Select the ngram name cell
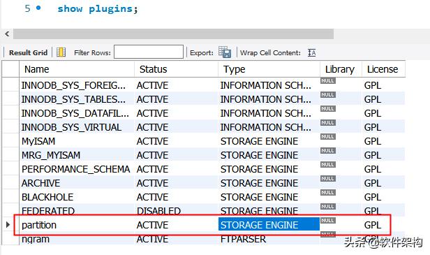Viewport: 430px width, 255px height. click(77, 239)
